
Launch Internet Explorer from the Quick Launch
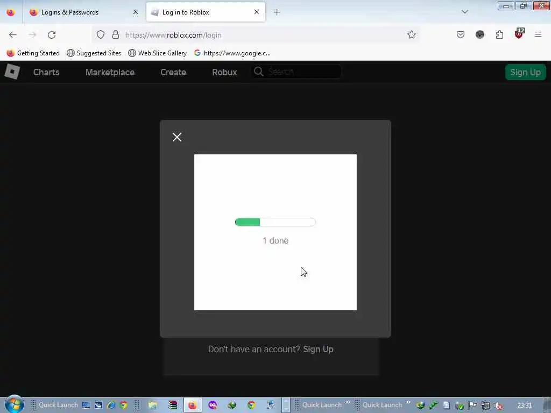pyautogui.click(x=111, y=405)
